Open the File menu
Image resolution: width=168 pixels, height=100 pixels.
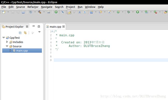pyautogui.click(x=4, y=7)
